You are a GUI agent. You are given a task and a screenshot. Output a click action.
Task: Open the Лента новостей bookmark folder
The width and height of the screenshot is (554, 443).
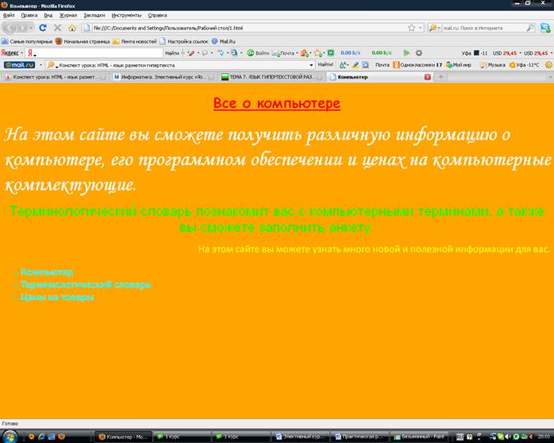[x=135, y=41]
